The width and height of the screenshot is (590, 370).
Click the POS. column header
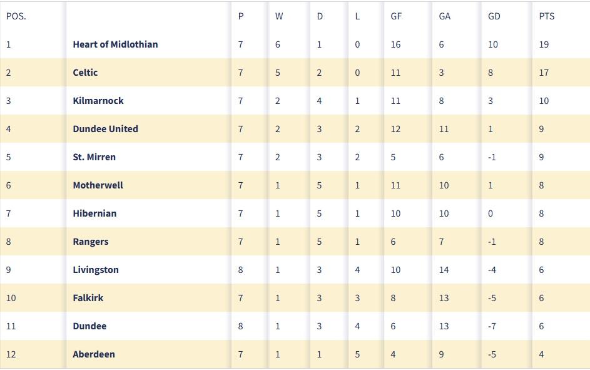16,16
